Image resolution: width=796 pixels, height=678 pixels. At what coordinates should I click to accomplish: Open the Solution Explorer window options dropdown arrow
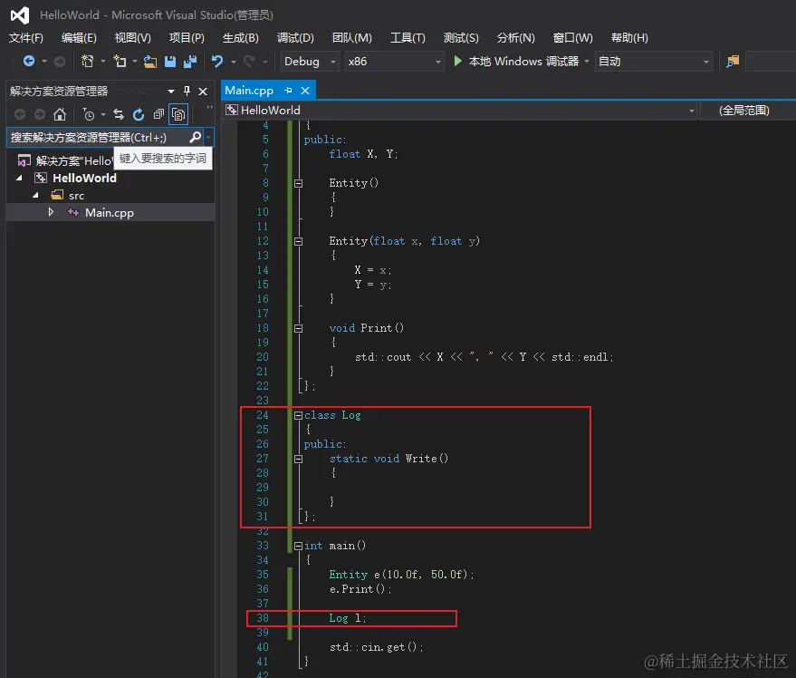click(171, 92)
